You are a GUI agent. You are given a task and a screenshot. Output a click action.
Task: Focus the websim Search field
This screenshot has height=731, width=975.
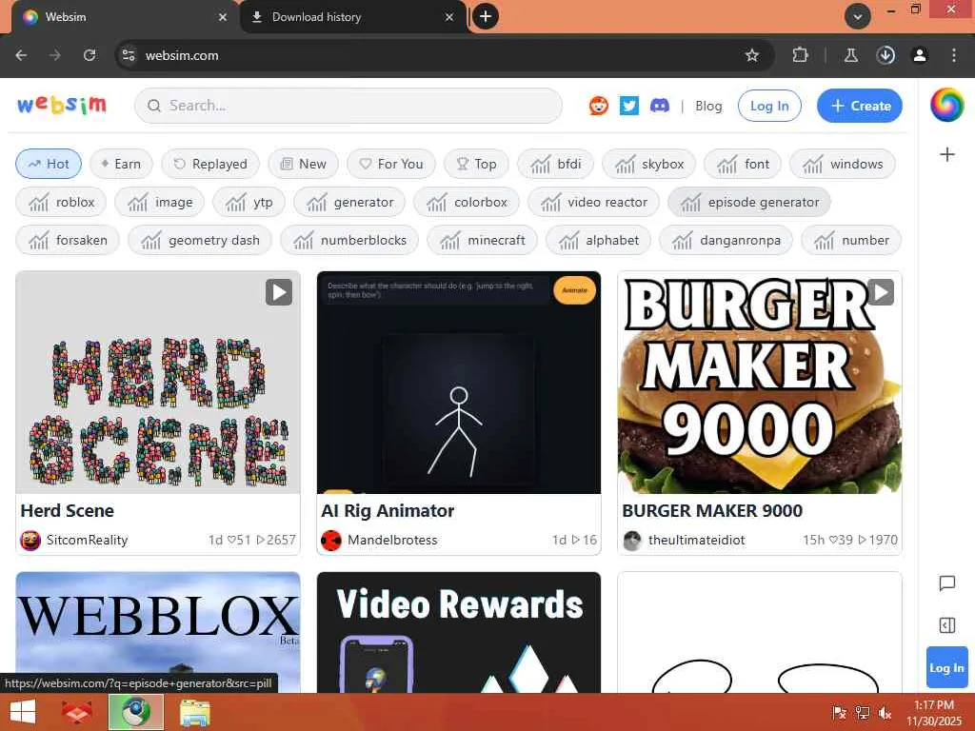(x=348, y=106)
